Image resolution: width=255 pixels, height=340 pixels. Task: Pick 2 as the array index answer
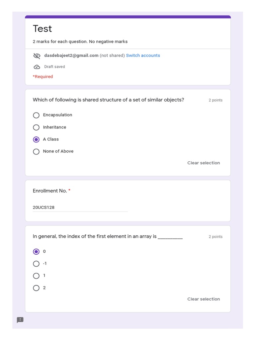[36, 288]
